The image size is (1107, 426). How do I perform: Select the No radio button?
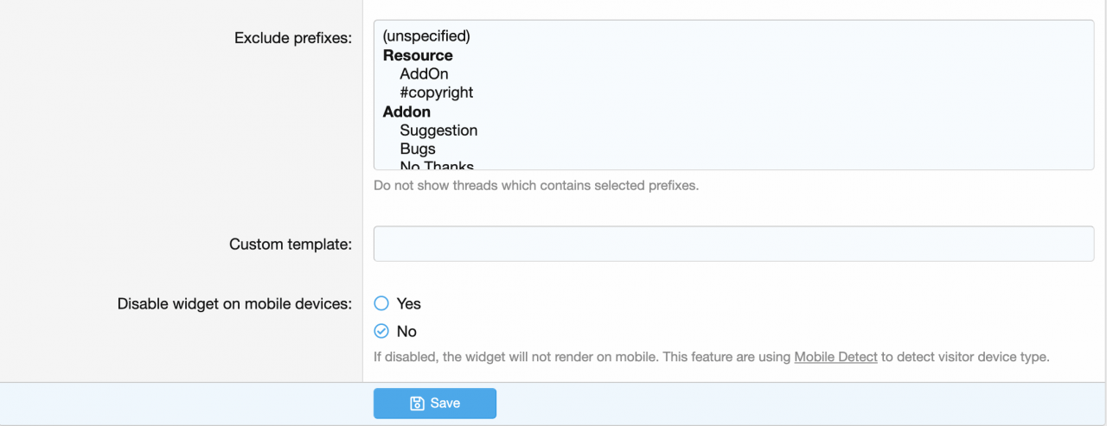point(381,331)
